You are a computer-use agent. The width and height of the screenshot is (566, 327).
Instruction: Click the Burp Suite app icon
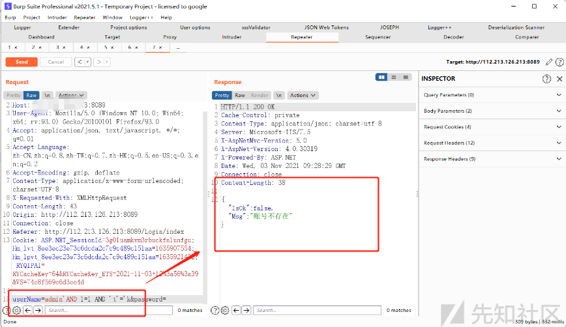coord(8,6)
